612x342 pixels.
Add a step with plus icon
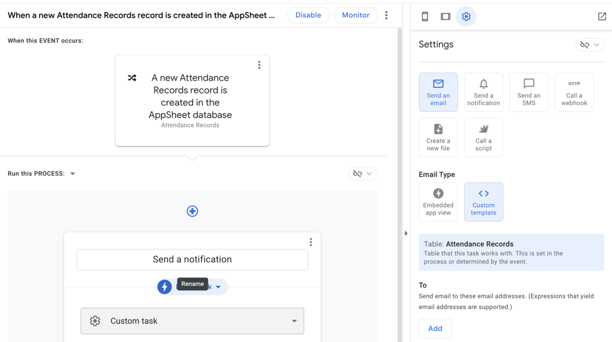click(192, 211)
